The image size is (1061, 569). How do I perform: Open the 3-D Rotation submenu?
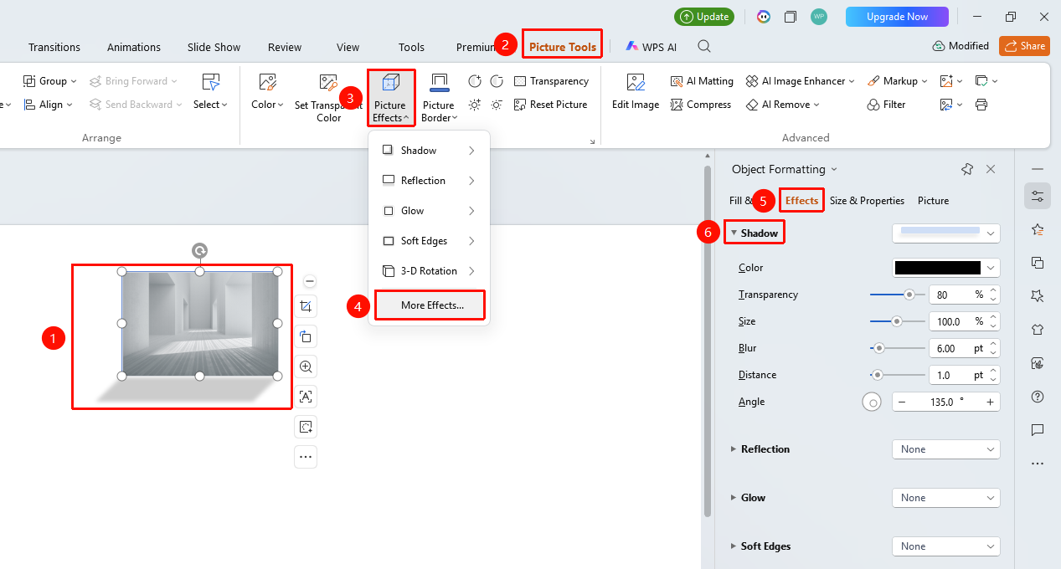(429, 271)
